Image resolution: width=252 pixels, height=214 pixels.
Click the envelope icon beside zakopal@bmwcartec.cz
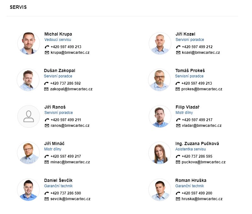coord(46,89)
